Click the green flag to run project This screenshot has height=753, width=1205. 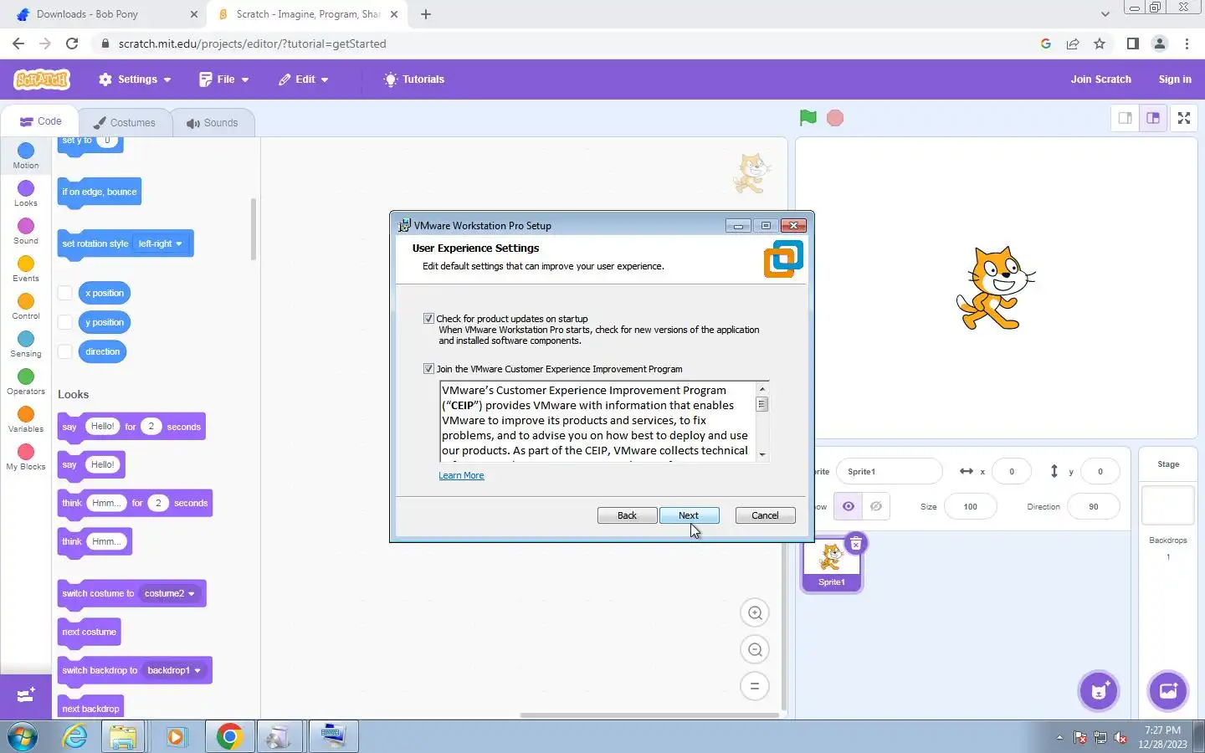tap(808, 118)
